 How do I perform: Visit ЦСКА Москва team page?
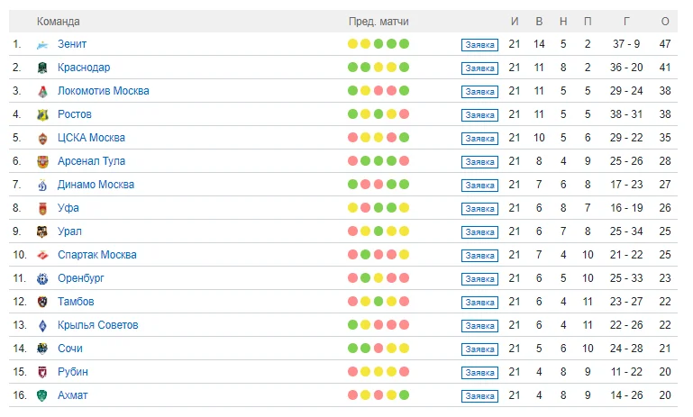[x=92, y=138]
